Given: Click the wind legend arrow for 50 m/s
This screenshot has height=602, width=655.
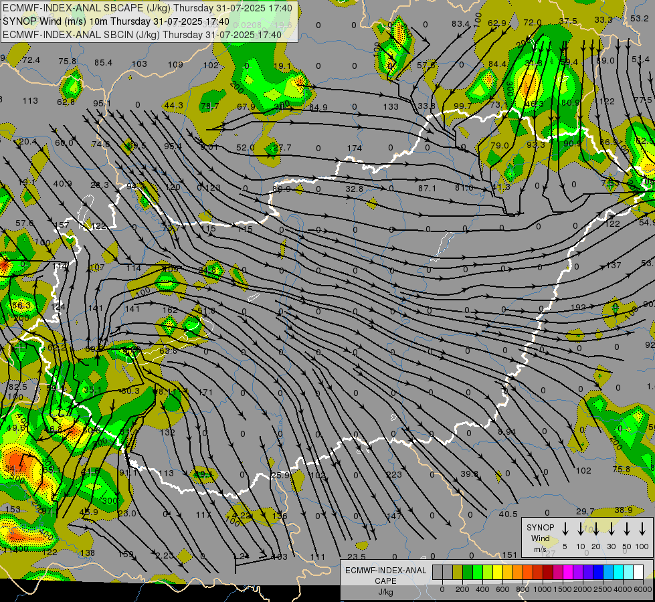Looking at the screenshot, I should click(627, 529).
